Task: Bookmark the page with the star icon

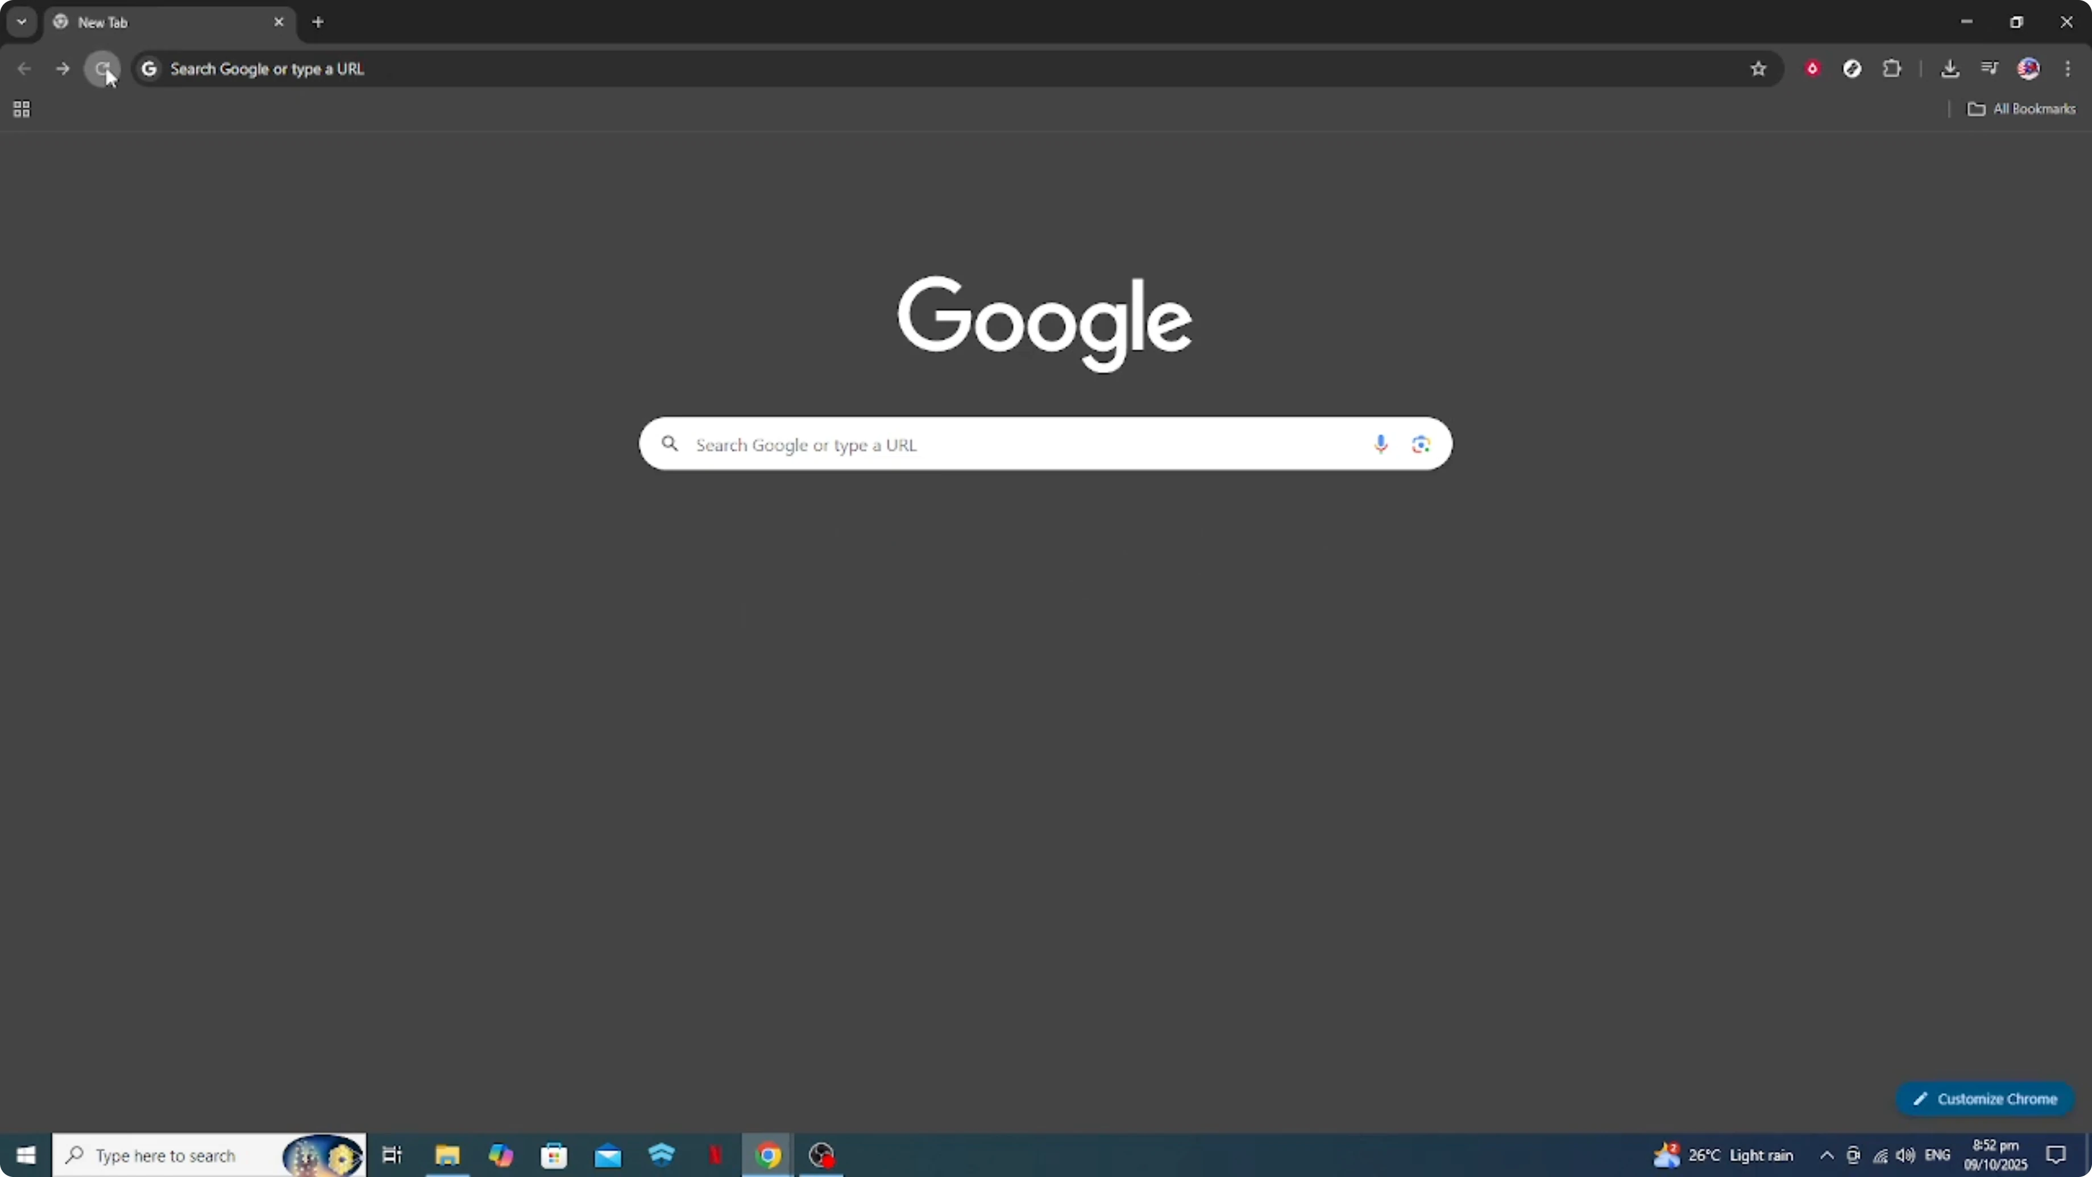Action: point(1758,69)
